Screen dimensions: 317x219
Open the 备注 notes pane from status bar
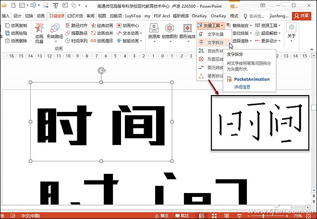tap(162, 216)
